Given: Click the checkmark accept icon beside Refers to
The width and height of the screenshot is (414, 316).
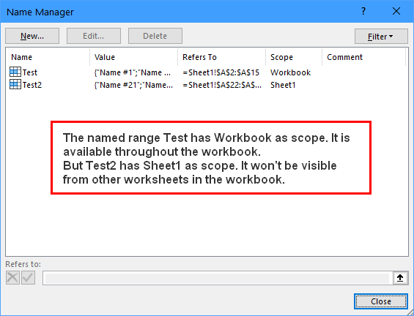Looking at the screenshot, I should pyautogui.click(x=29, y=277).
